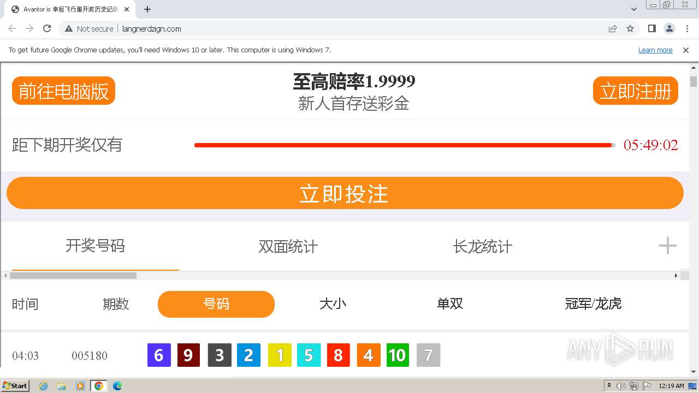
Task: Open the tab search dropdown
Action: pos(634,9)
